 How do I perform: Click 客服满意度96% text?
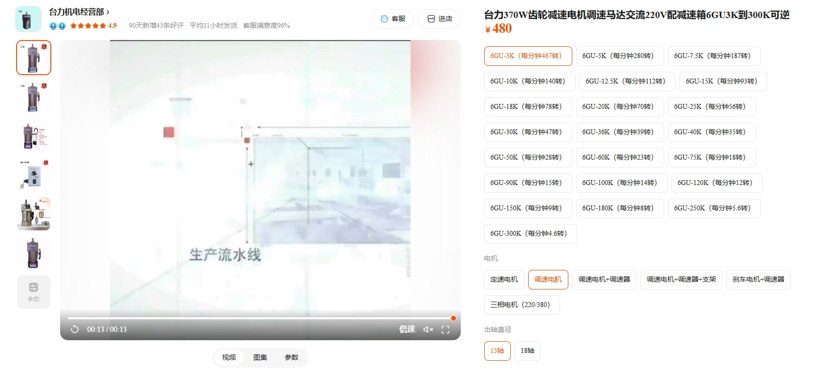(x=266, y=26)
